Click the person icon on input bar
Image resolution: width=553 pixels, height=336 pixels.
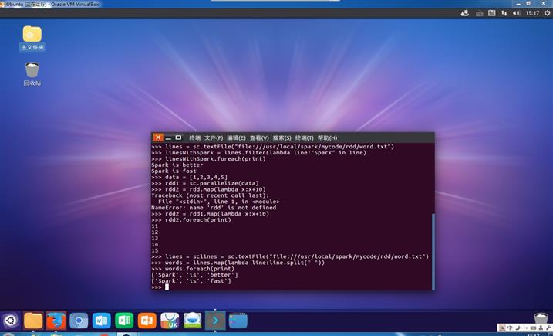541,328
